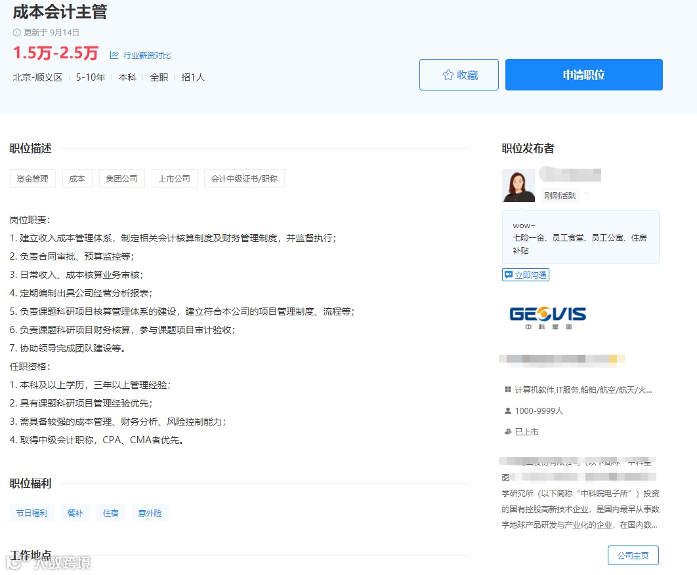Image resolution: width=697 pixels, height=575 pixels.
Task: Click the clock icon next to 更新于
Action: click(x=16, y=32)
